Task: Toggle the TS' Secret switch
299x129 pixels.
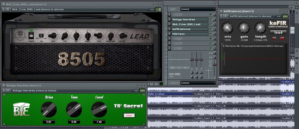Action: (x=129, y=115)
